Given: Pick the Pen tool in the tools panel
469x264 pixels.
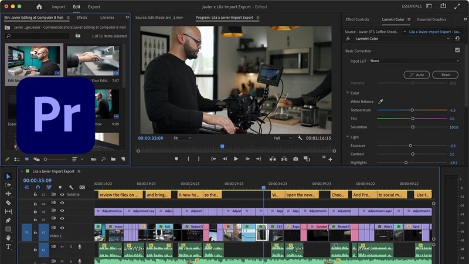Looking at the screenshot, I should click(8, 220).
